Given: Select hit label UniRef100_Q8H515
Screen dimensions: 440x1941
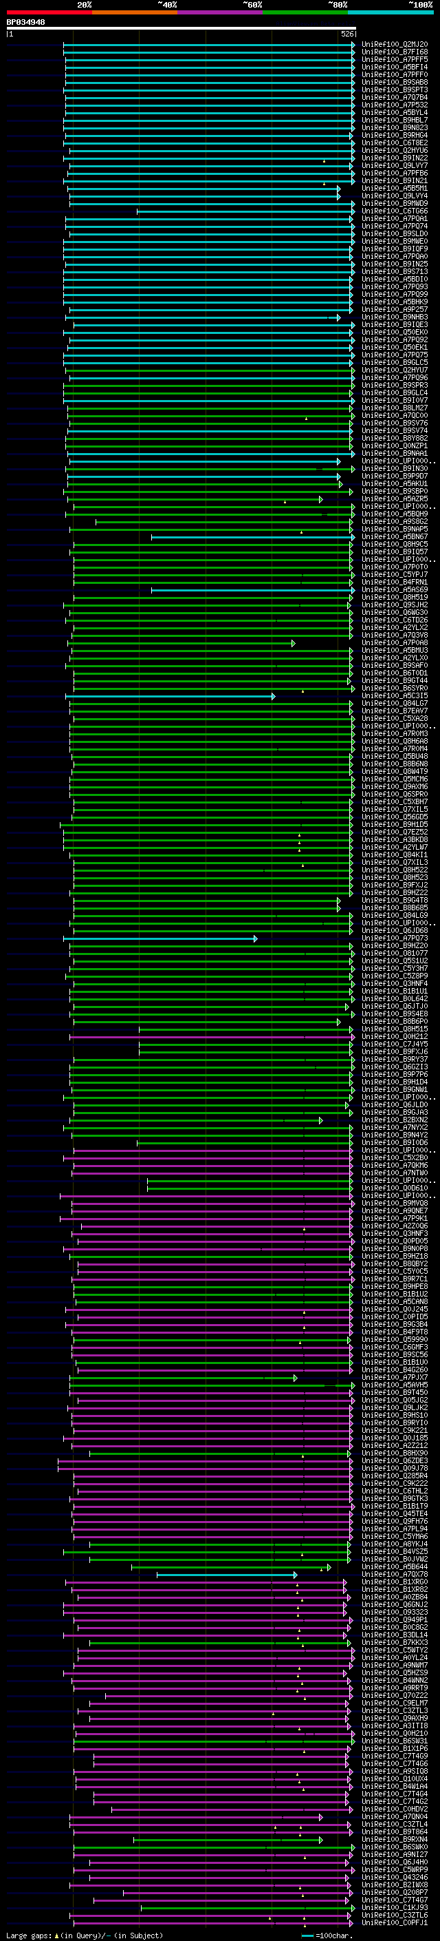Looking at the screenshot, I should (x=395, y=1029).
